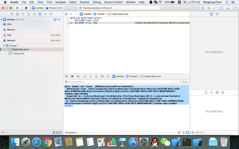Switch to the Version editor
The width and height of the screenshot is (239, 149).
click(x=215, y=8)
